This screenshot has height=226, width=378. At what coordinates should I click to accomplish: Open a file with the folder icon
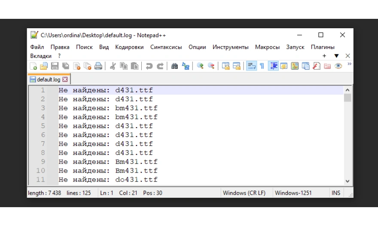[44, 66]
